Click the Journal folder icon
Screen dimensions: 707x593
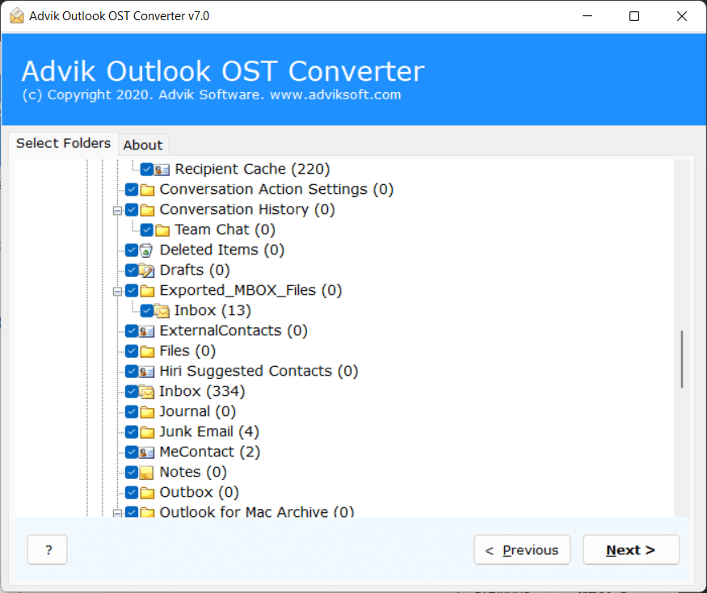point(147,412)
